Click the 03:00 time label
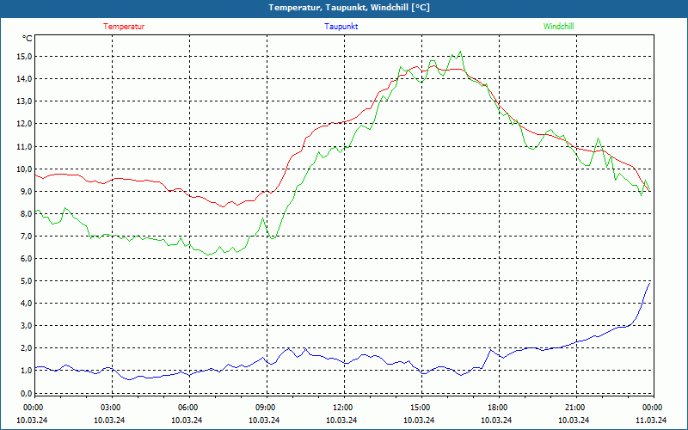Screen dimensions: 688x430 [111, 408]
